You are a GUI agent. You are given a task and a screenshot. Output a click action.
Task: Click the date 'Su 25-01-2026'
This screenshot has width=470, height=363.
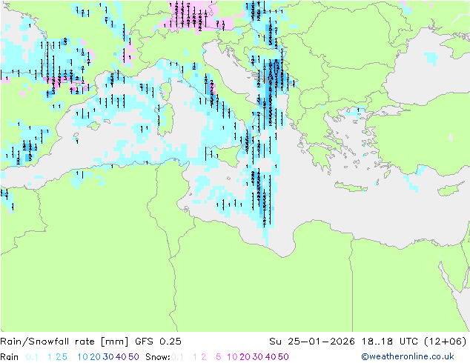(x=312, y=342)
